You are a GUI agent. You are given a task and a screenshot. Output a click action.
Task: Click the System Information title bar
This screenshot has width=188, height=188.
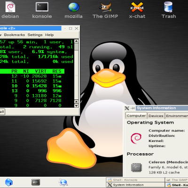[x=162, y=108]
